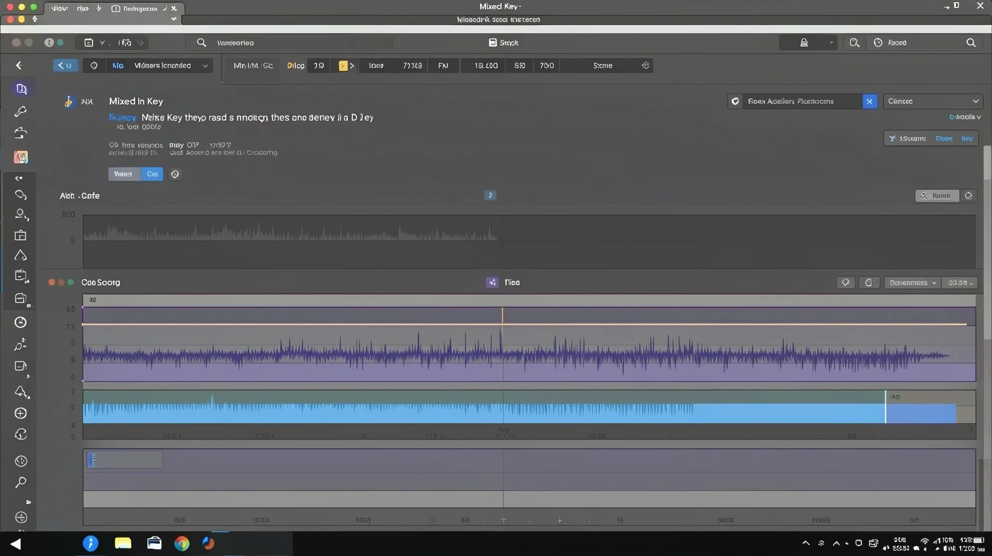Click the circular icon next to Cro button
The image size is (992, 556).
click(175, 174)
